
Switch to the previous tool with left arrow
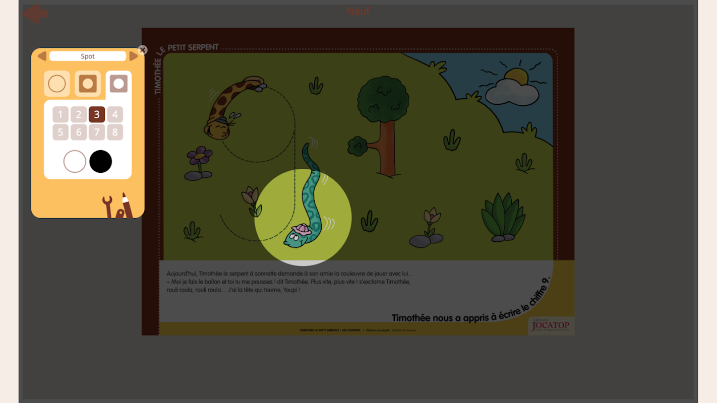[42, 56]
